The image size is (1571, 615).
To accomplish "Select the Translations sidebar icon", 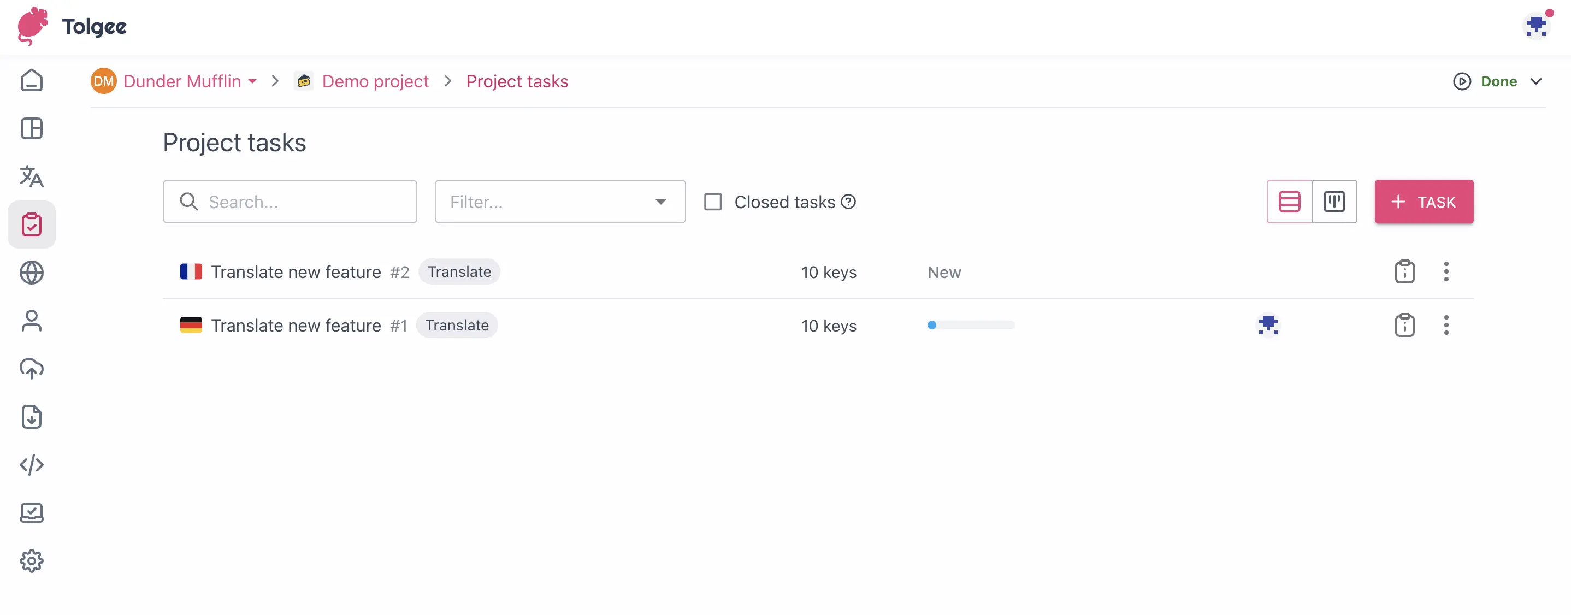I will point(32,177).
